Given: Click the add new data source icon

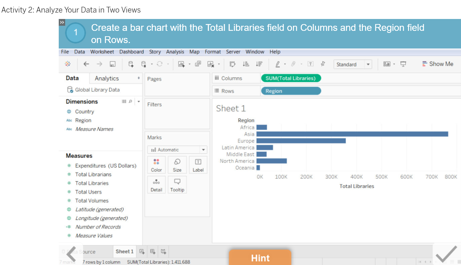Looking at the screenshot, I should point(131,64).
